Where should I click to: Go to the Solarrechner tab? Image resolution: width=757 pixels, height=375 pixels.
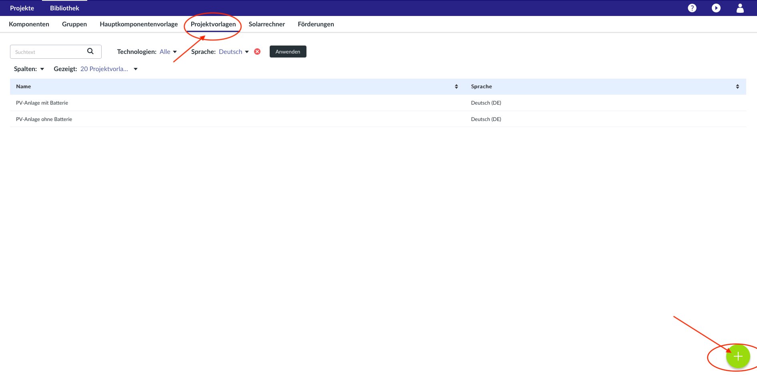tap(266, 24)
